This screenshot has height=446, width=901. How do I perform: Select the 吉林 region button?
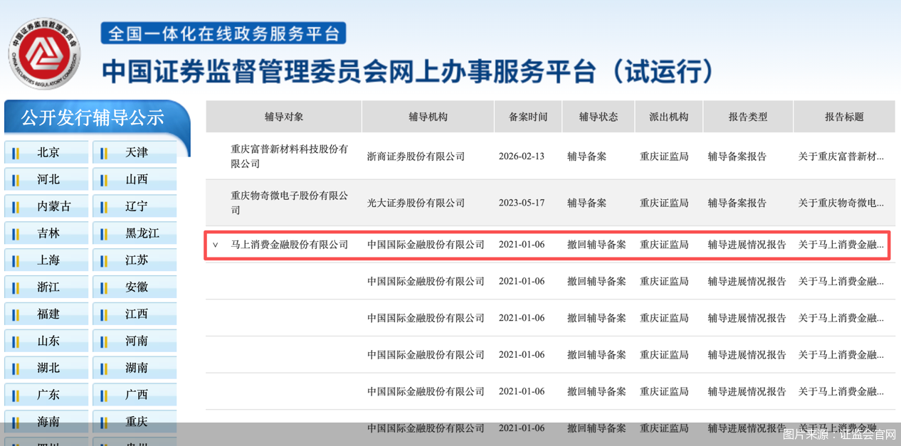point(46,233)
